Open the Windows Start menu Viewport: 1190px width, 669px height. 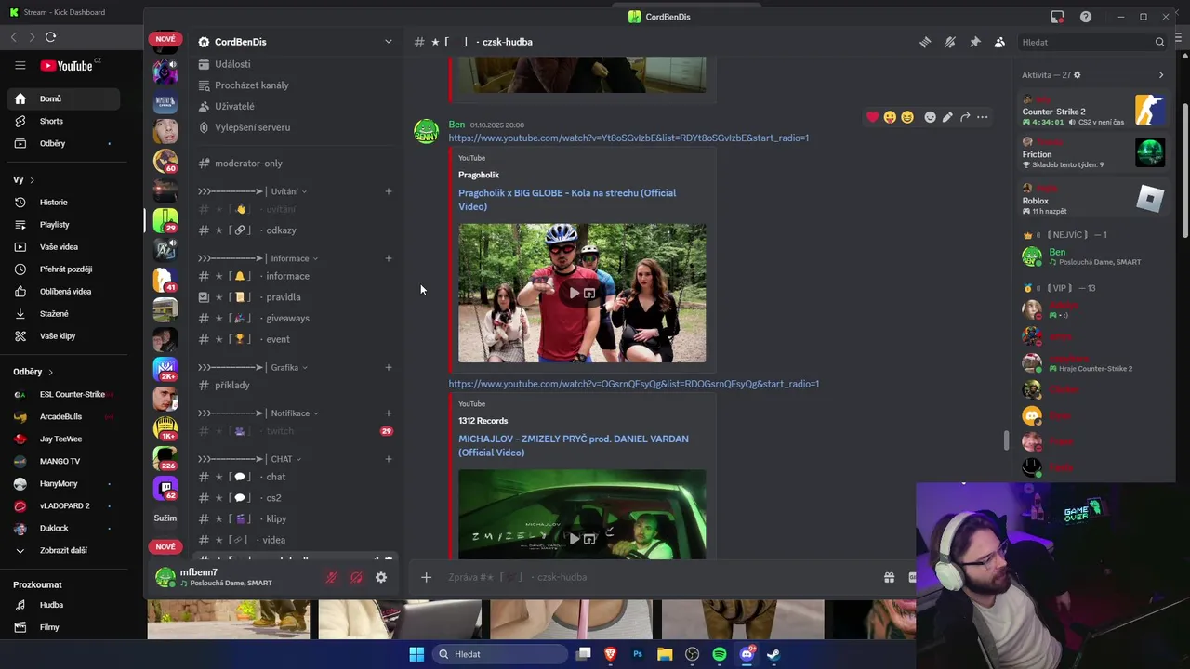(x=416, y=654)
